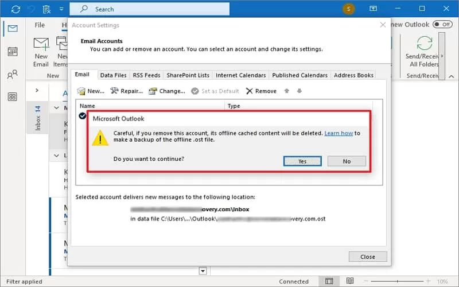Viewport: 459px width, 287px height.
Task: Click the Search box in the title bar
Action: (x=149, y=9)
